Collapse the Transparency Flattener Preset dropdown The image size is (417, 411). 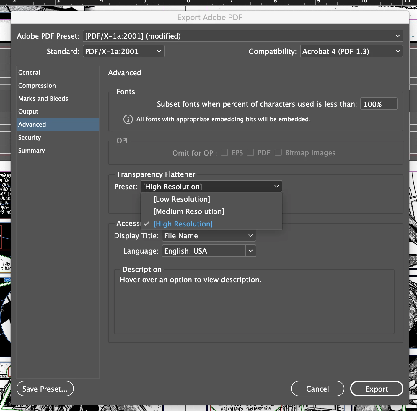click(x=211, y=187)
